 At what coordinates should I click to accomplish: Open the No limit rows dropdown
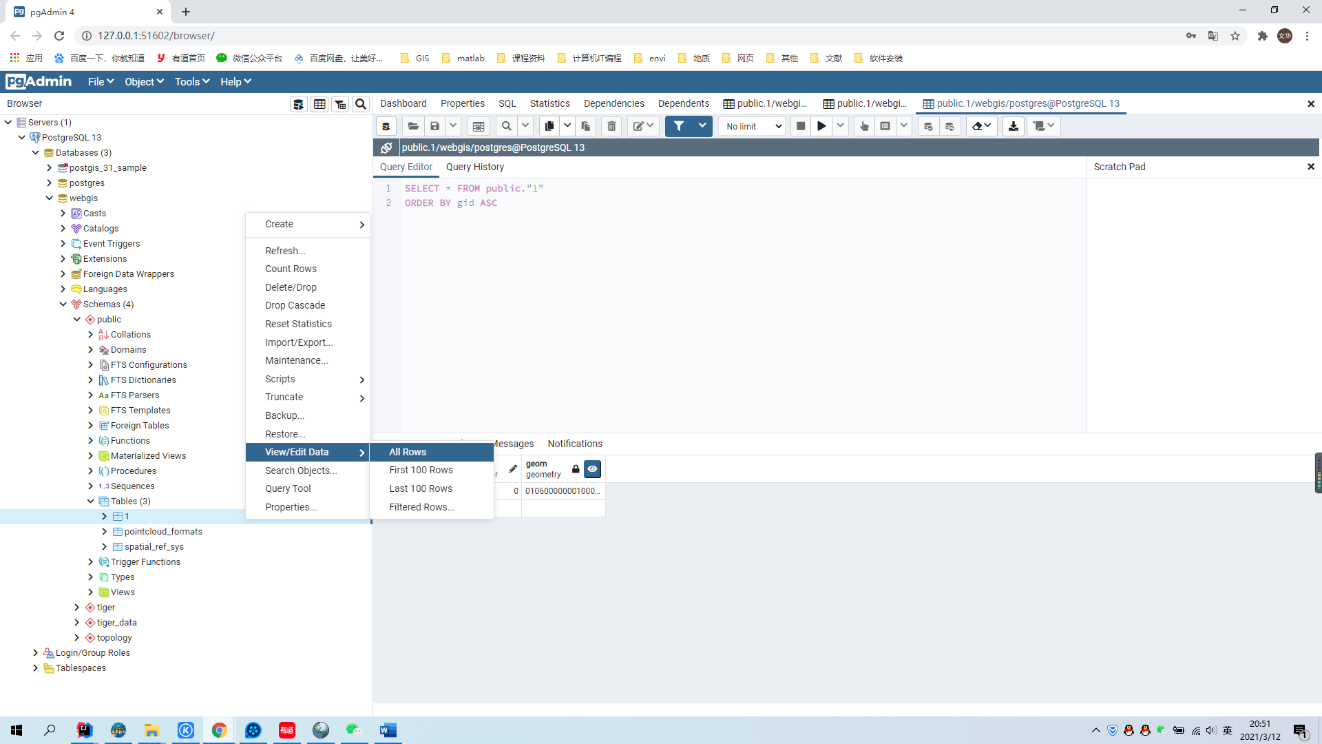(x=753, y=126)
